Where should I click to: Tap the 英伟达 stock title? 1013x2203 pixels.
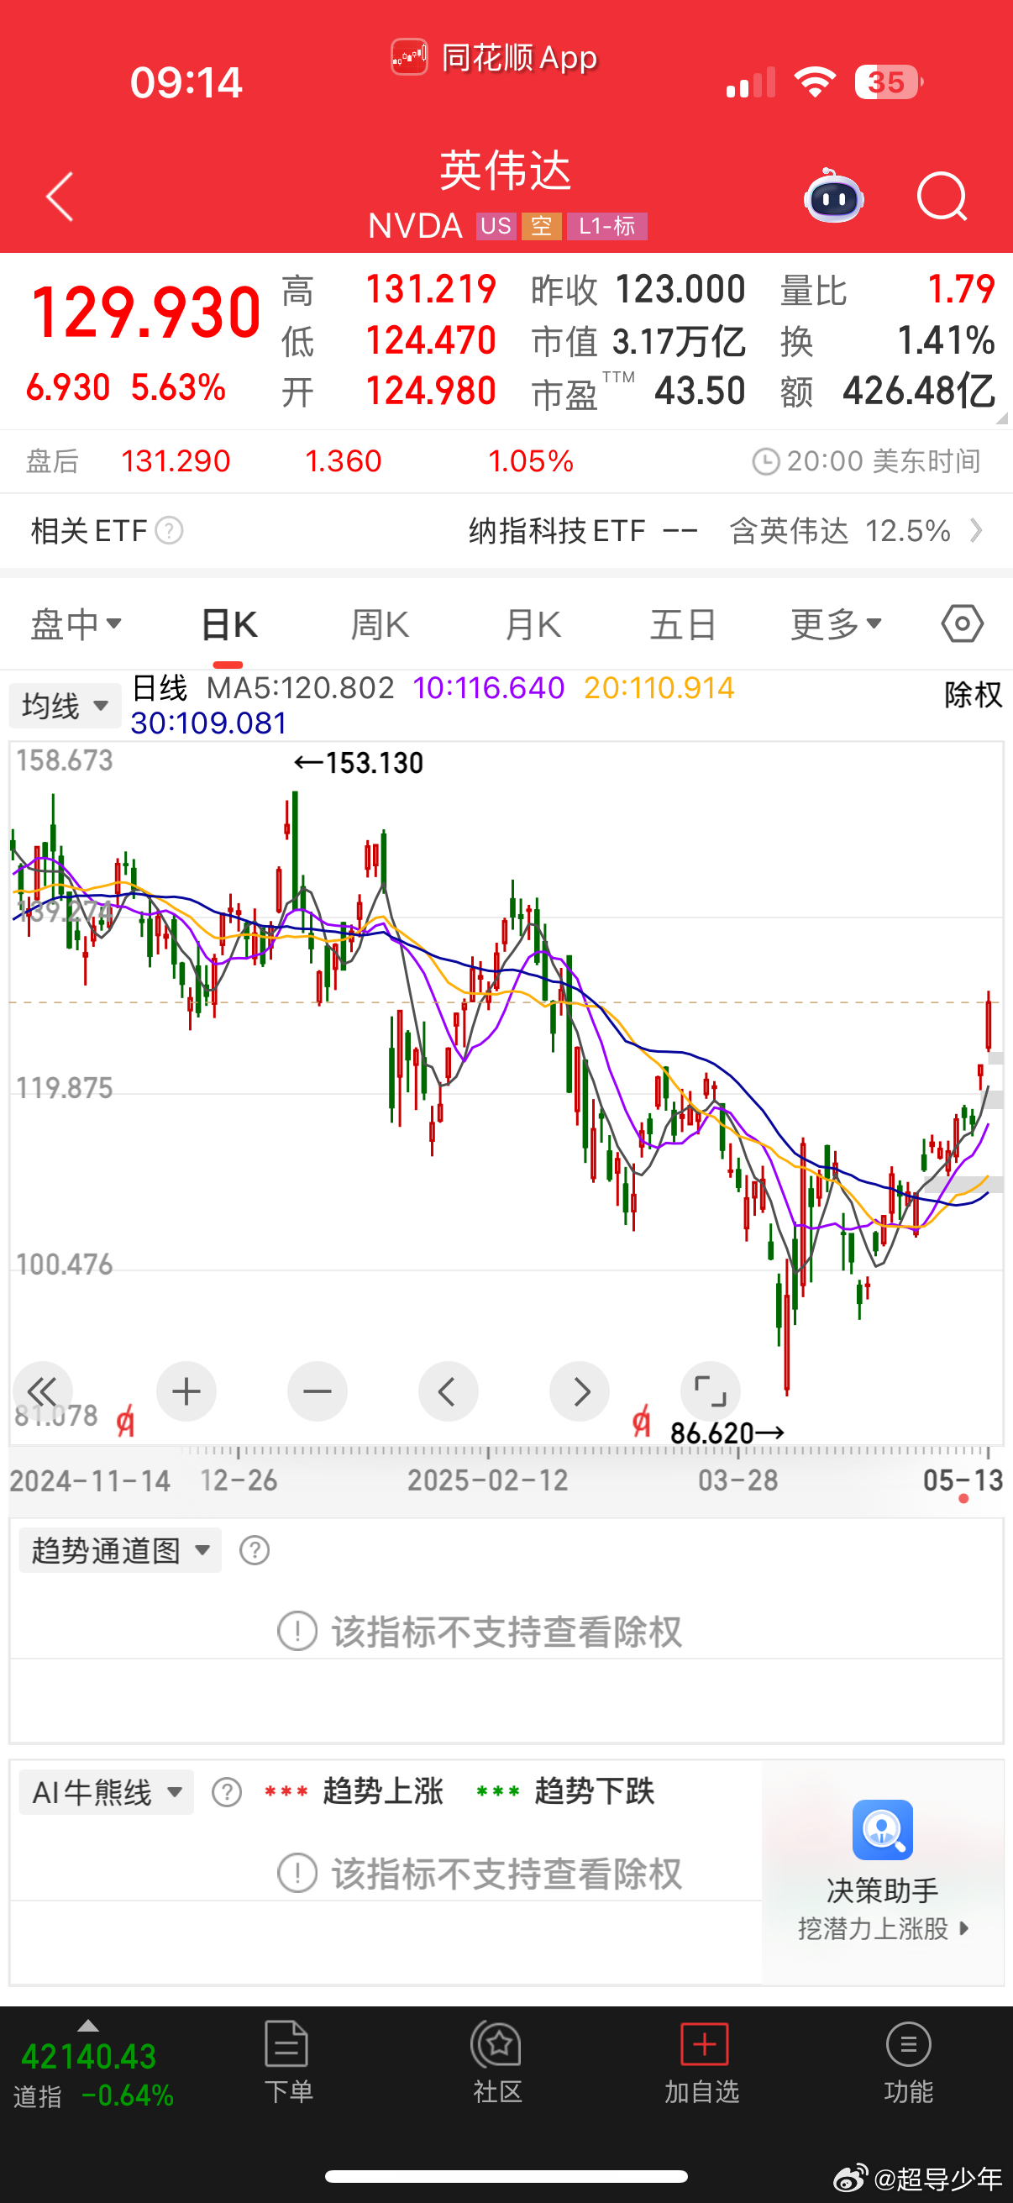click(505, 171)
